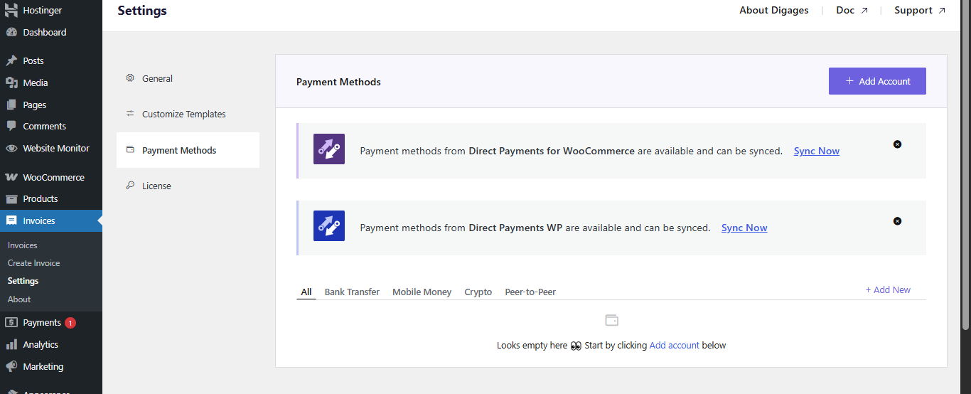The image size is (971, 394).
Task: Click the Payment Methods wallet icon
Action: pos(130,150)
